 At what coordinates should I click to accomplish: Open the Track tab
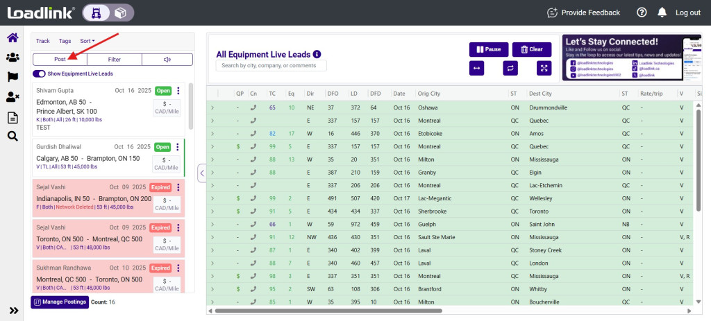pos(43,42)
